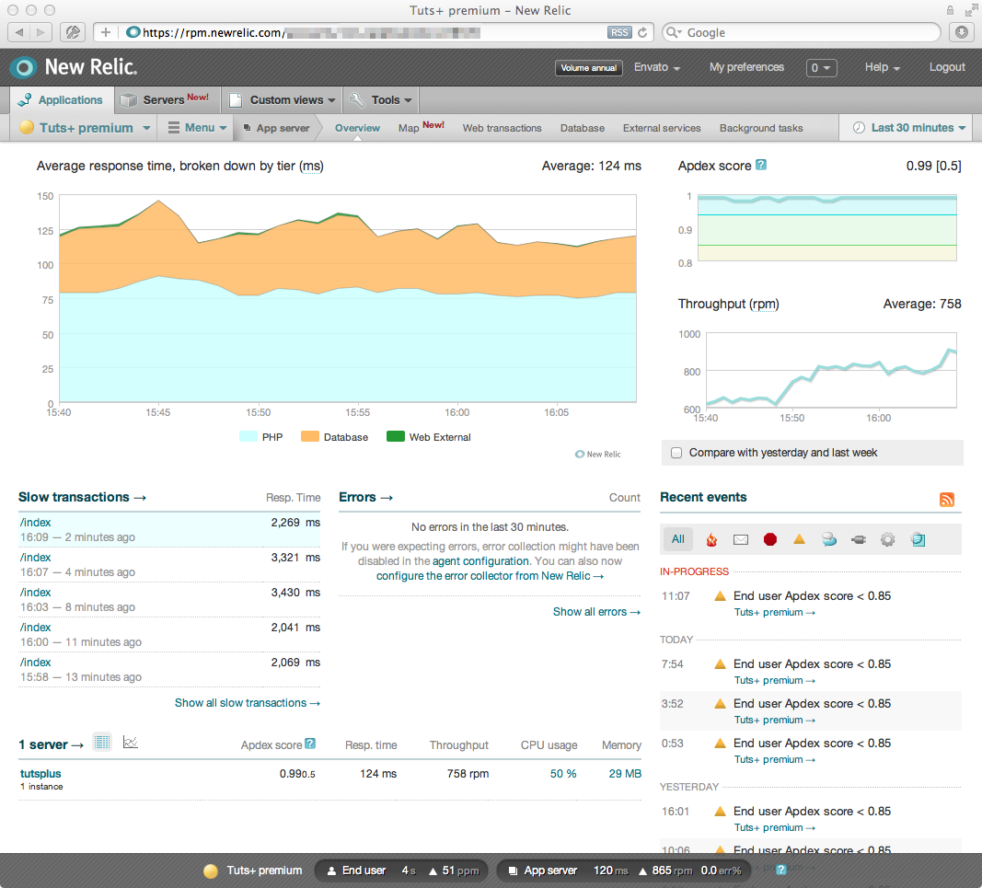The image size is (982, 888).
Task: Click the Volume annual badge
Action: pyautogui.click(x=589, y=67)
